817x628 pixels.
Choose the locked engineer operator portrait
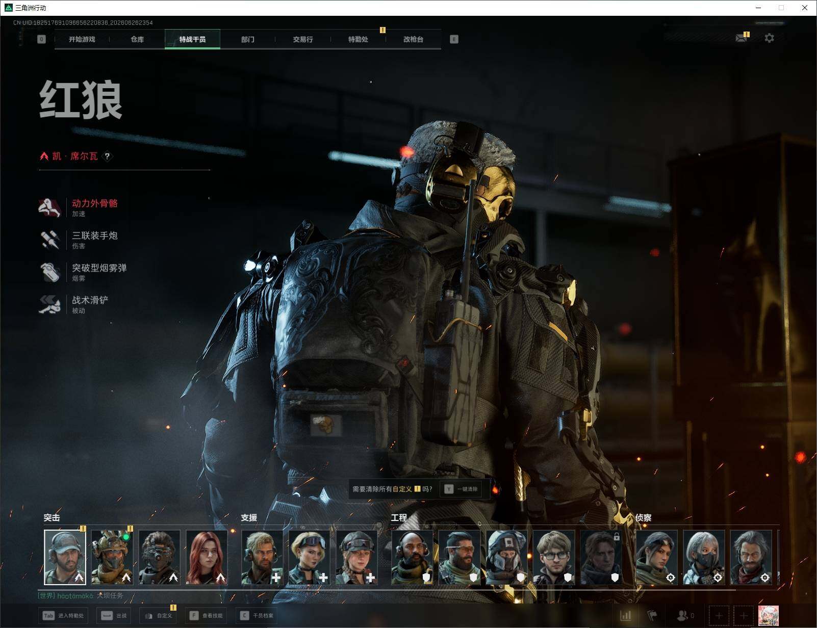click(601, 557)
